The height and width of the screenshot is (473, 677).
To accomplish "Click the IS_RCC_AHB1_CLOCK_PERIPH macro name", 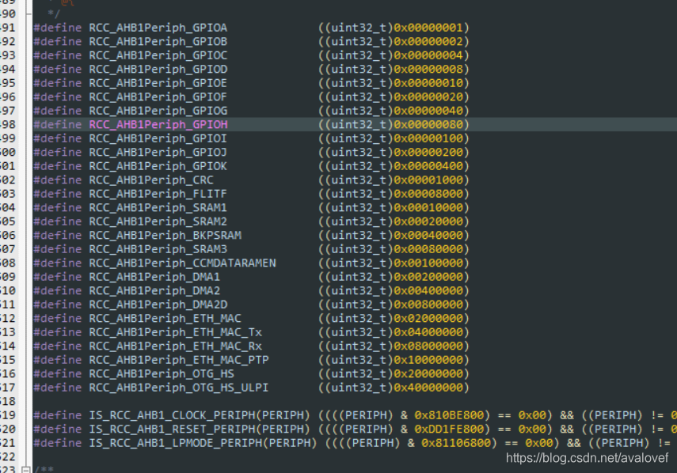I will (x=172, y=415).
